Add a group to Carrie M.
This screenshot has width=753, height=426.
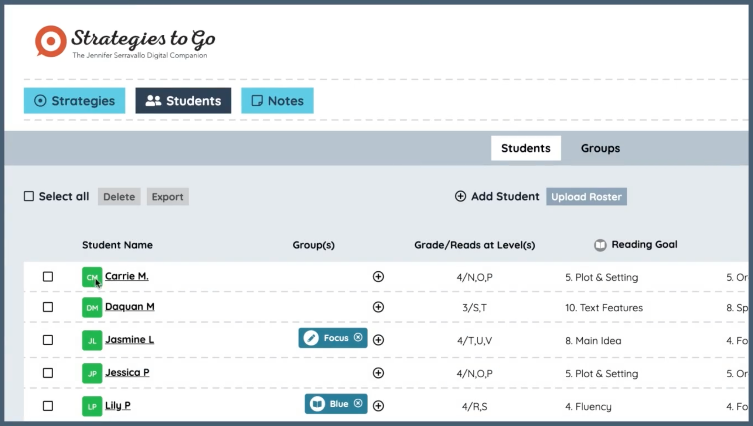click(x=378, y=277)
